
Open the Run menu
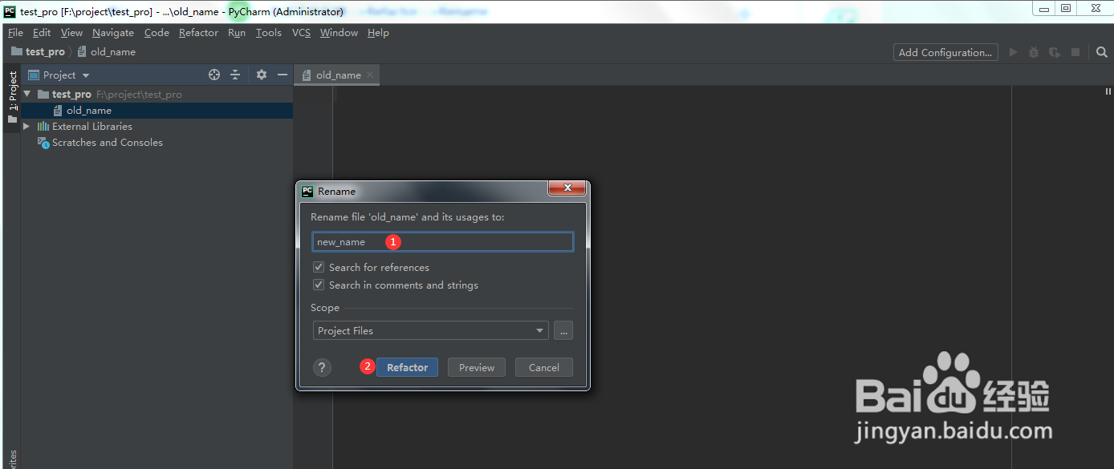[x=237, y=33]
